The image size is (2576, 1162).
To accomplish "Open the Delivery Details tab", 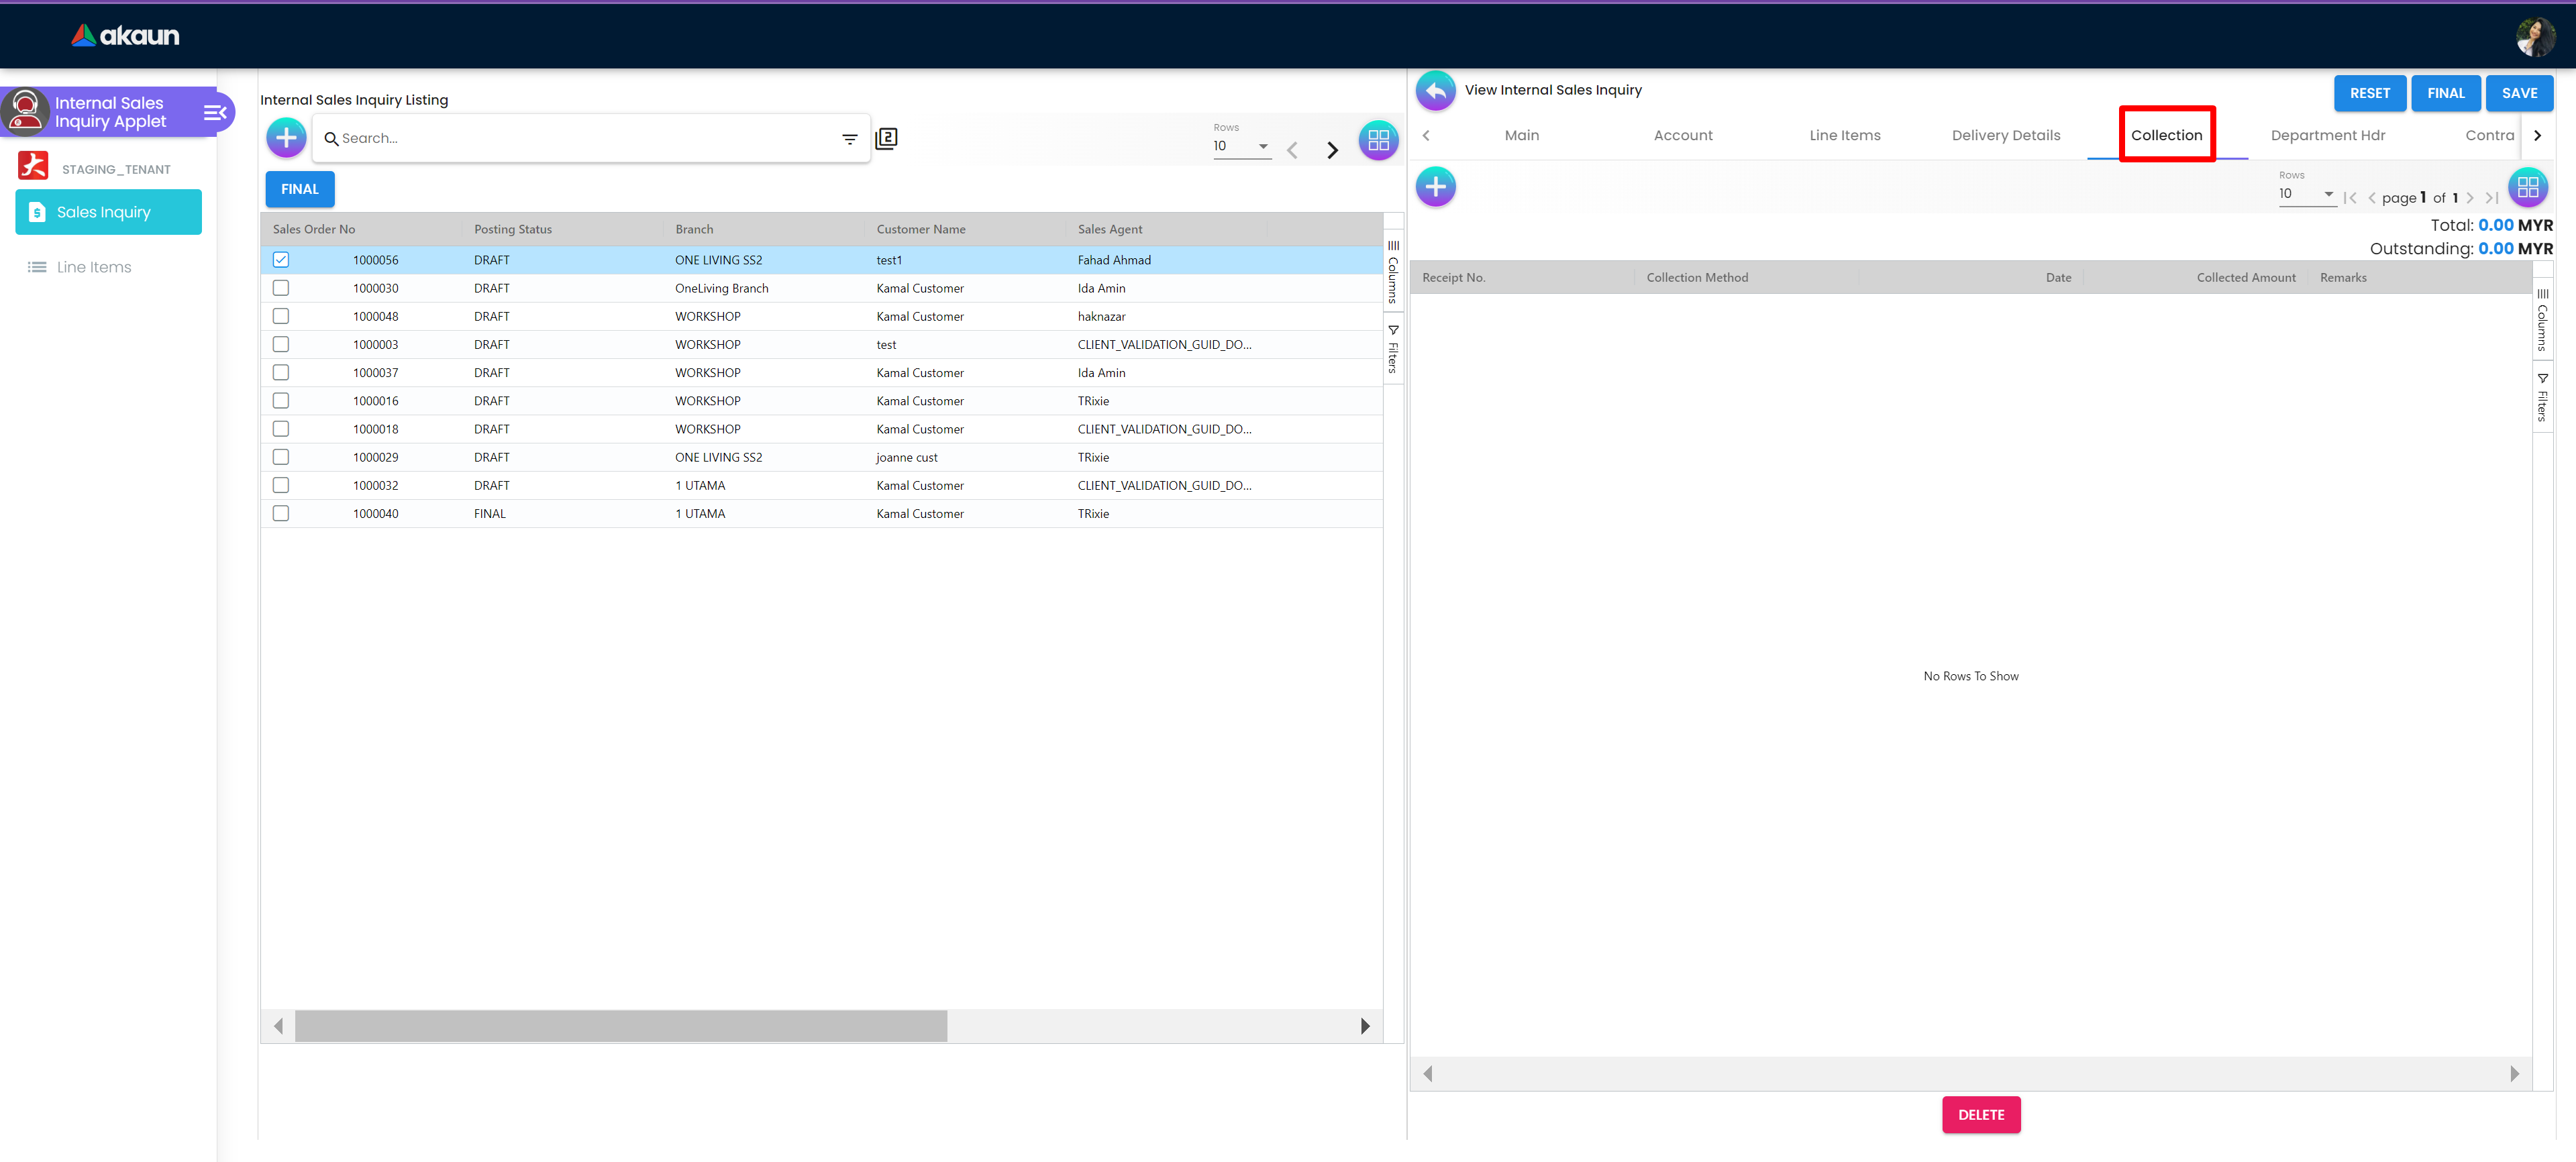I will point(2005,136).
